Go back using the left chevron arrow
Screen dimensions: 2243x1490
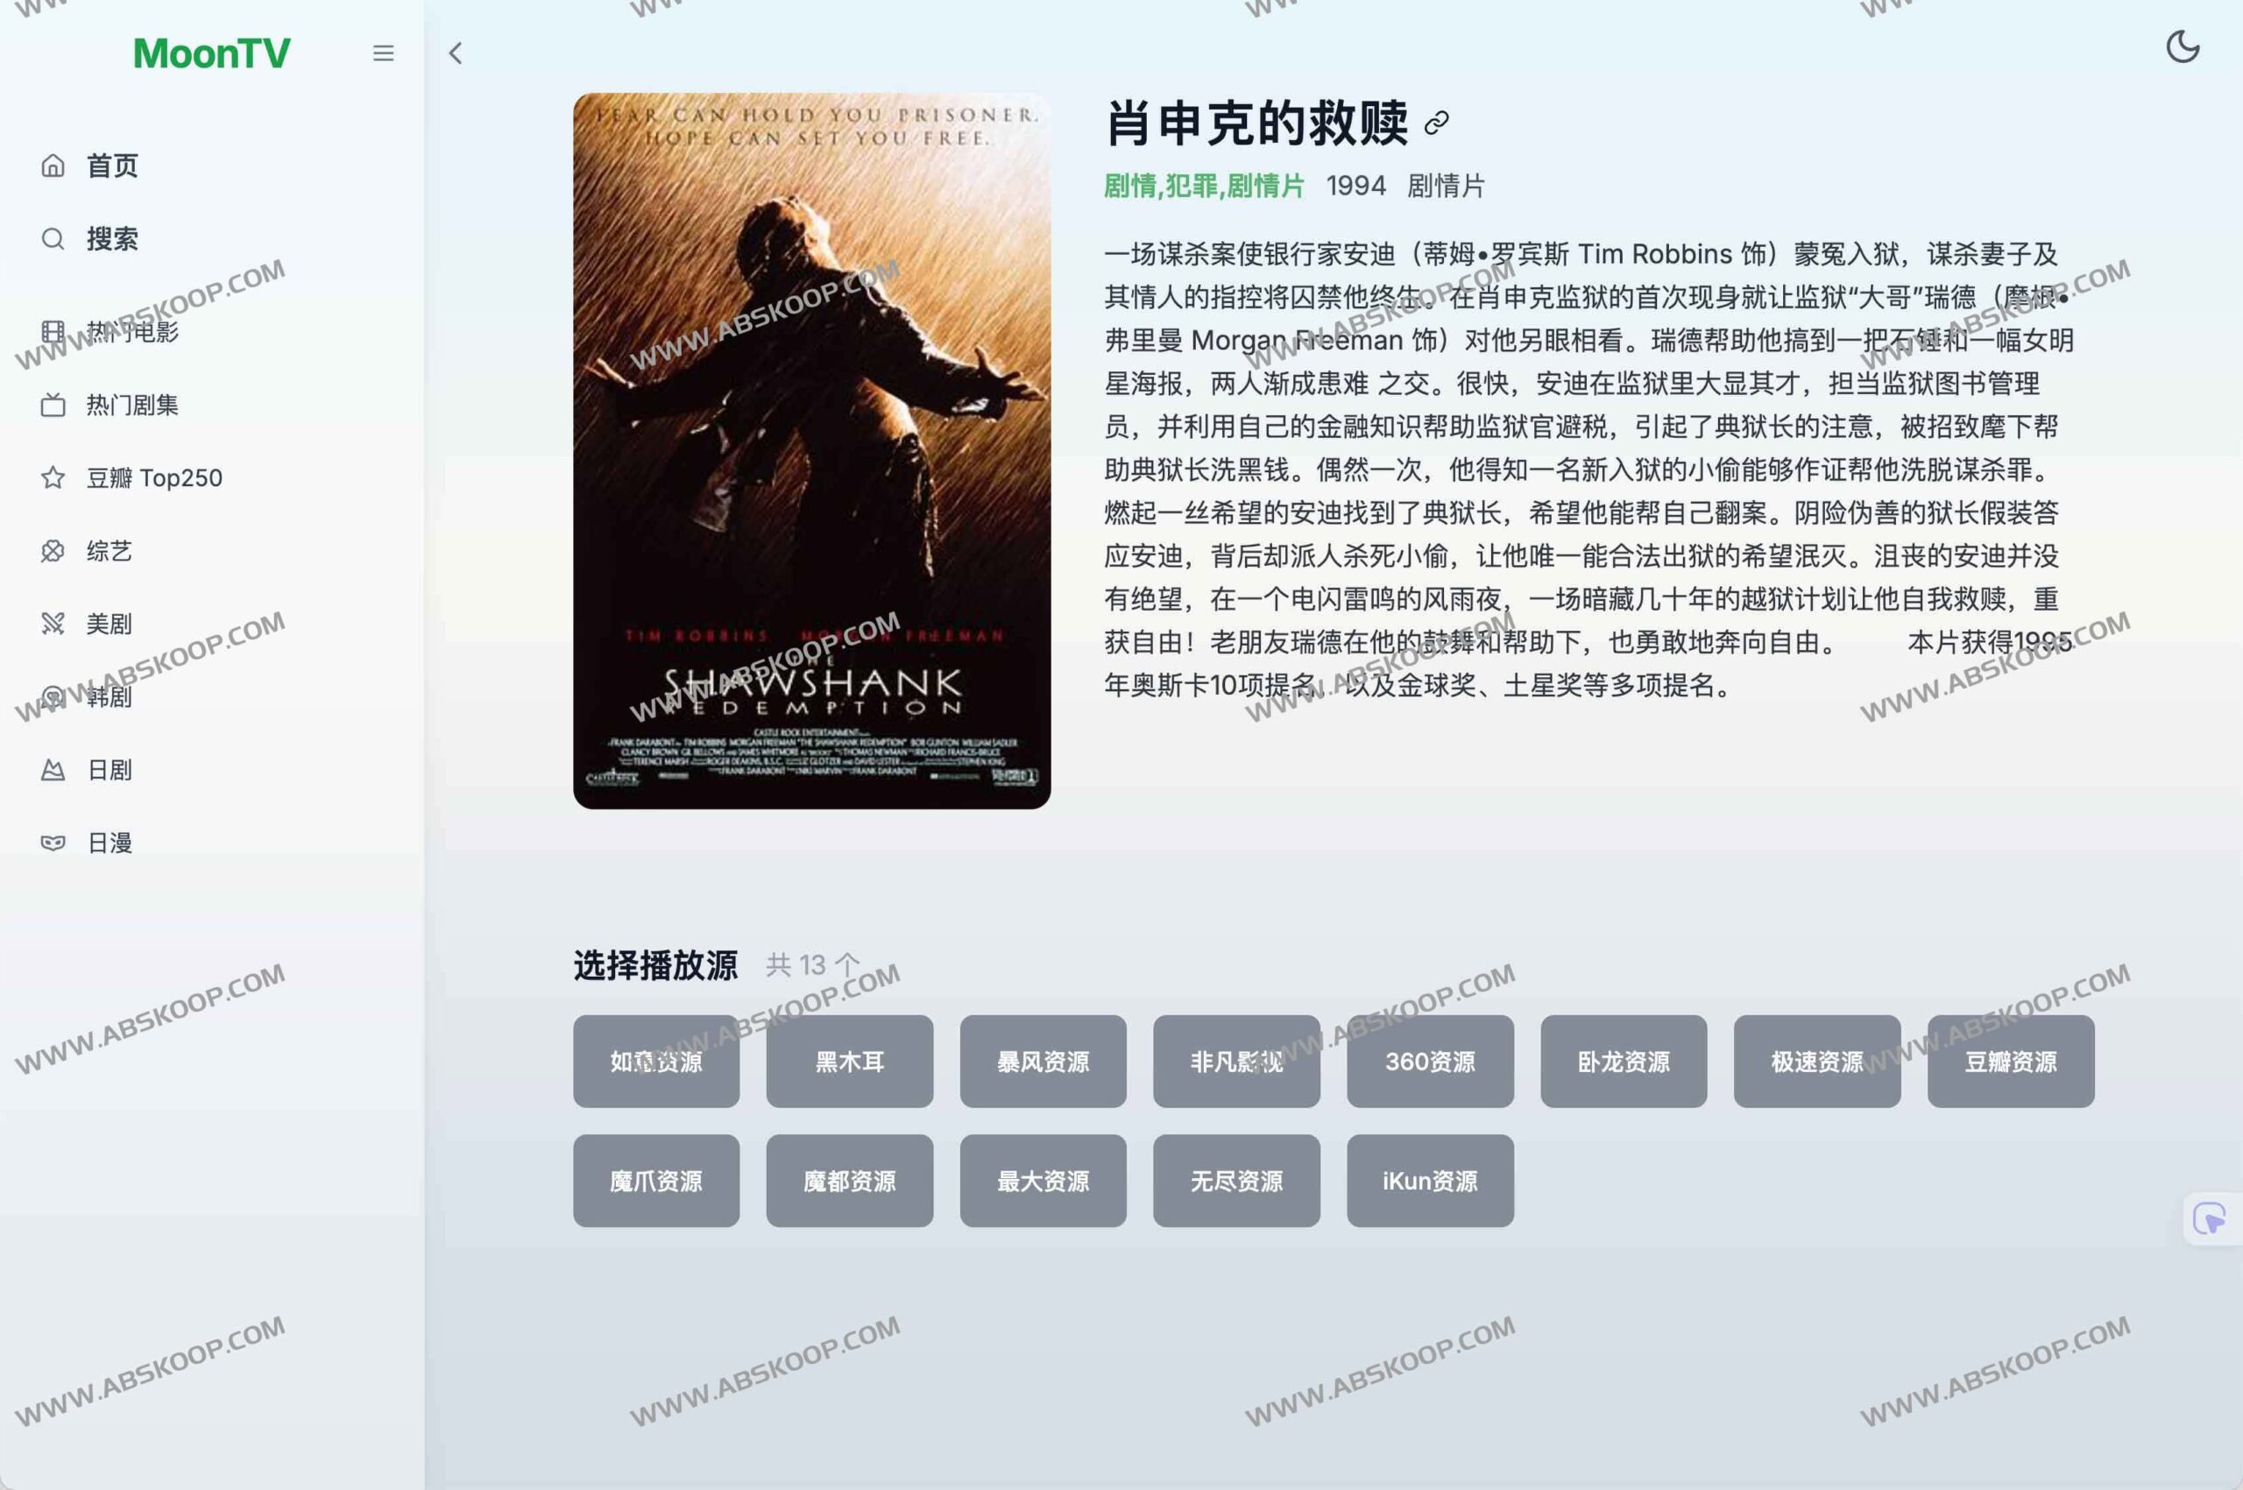(x=456, y=53)
